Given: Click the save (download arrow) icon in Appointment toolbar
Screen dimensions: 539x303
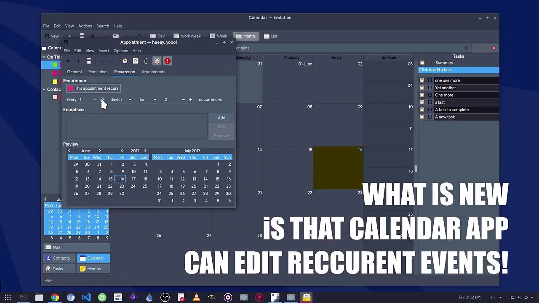Looking at the screenshot, I should [x=78, y=61].
